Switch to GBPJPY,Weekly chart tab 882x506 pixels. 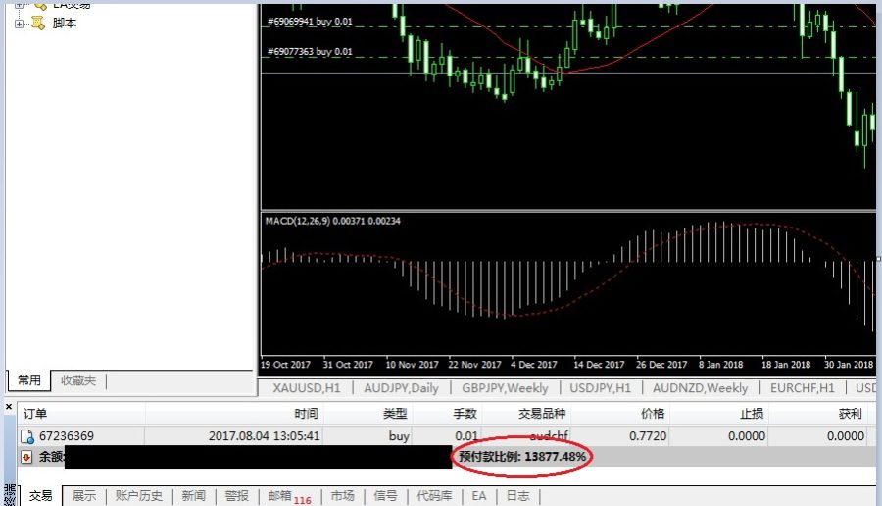pyautogui.click(x=505, y=387)
